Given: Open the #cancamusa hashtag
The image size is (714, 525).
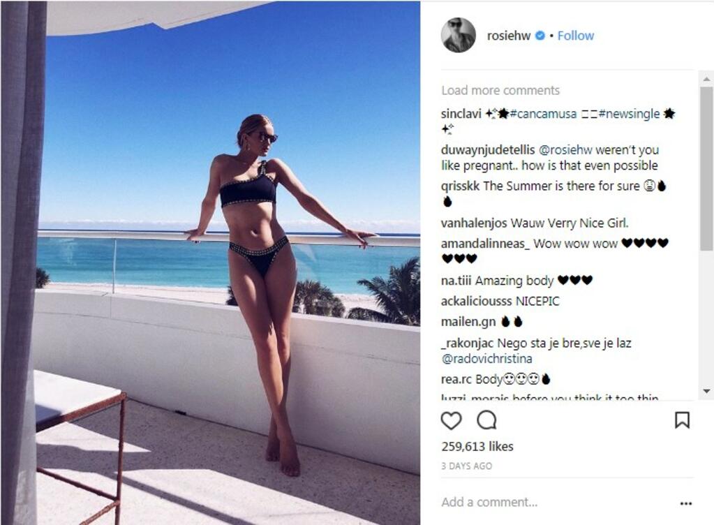Looking at the screenshot, I should pos(543,113).
